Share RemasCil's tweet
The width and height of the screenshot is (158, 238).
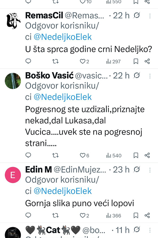pos(147,61)
